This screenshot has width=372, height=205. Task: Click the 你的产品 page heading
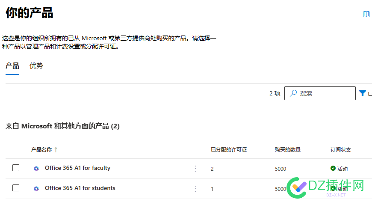point(30,12)
